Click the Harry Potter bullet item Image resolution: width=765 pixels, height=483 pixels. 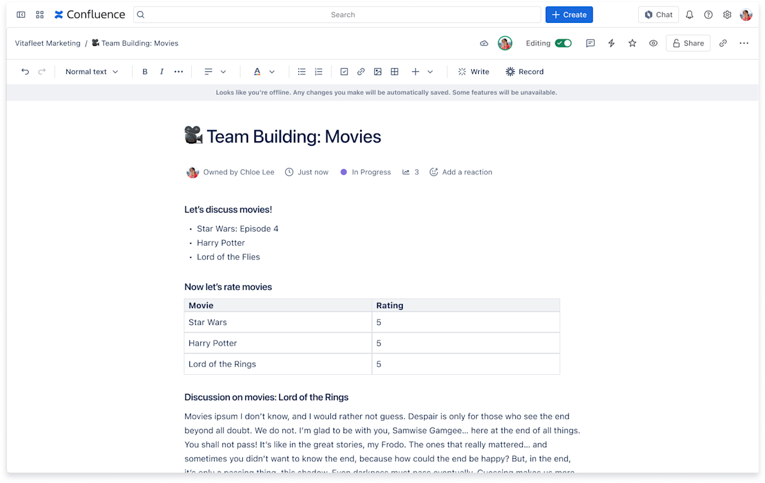(221, 243)
